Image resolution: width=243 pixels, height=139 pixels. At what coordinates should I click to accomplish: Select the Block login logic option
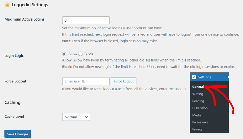tap(81, 54)
